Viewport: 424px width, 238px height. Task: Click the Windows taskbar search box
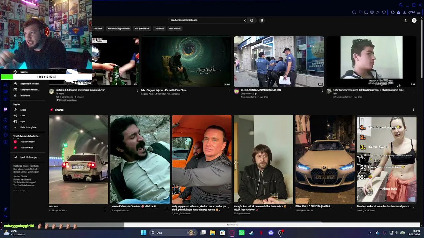pos(173,233)
